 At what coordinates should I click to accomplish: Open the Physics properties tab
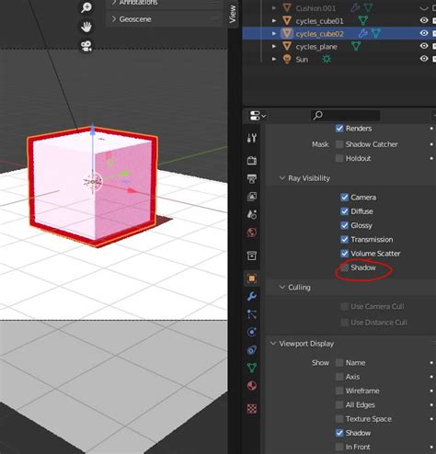pyautogui.click(x=252, y=332)
